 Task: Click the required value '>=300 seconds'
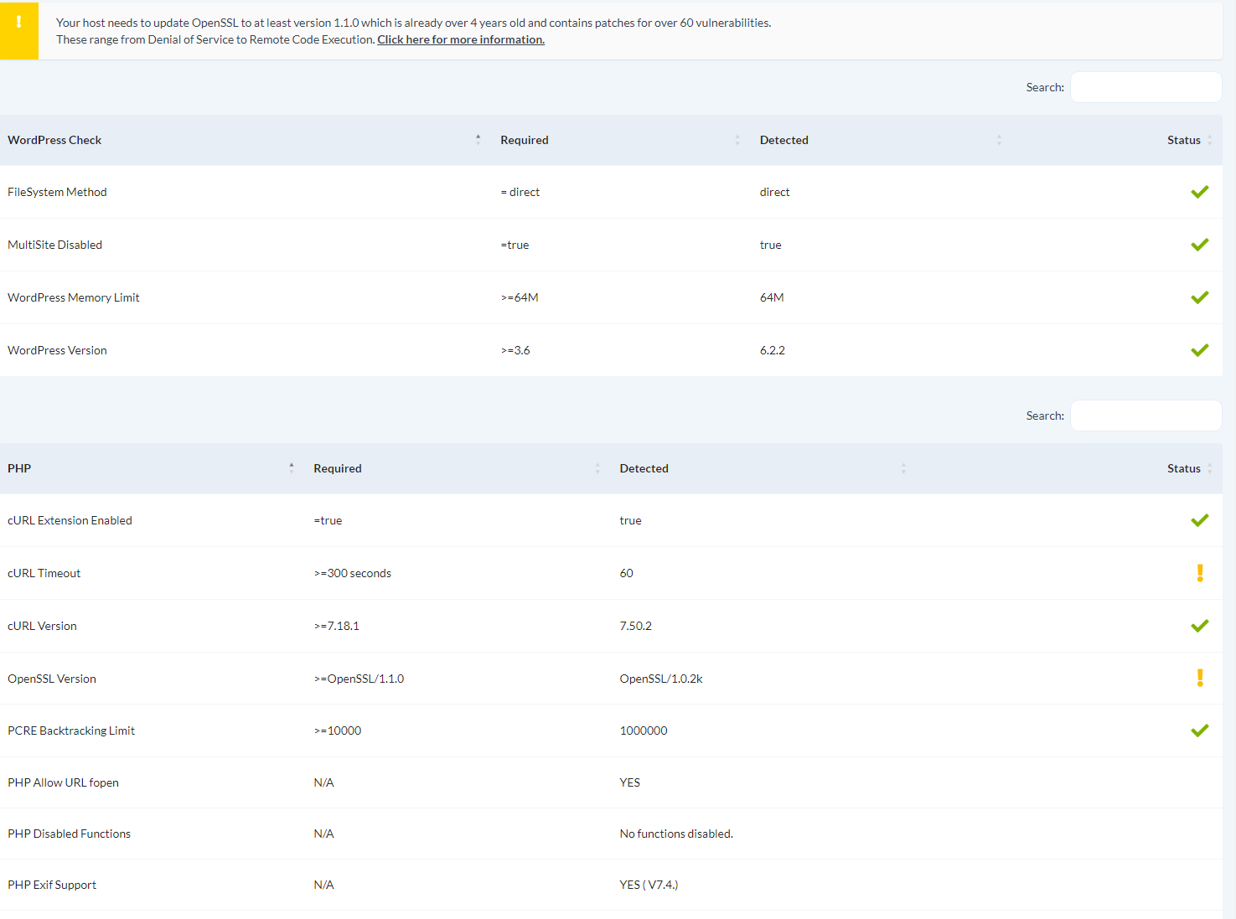(353, 573)
